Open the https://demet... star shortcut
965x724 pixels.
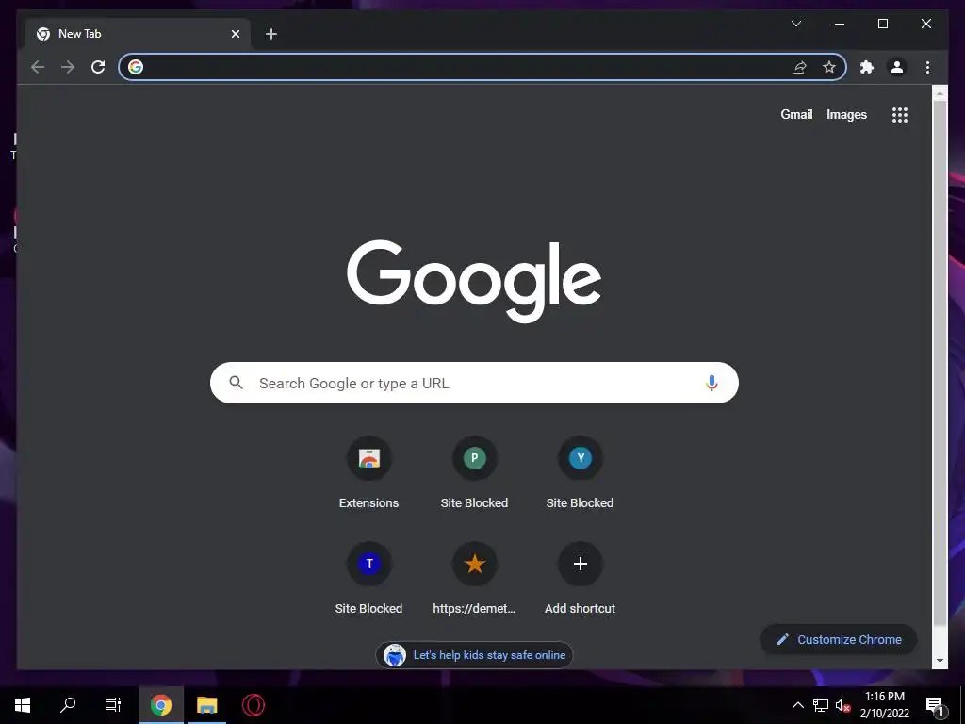click(475, 578)
